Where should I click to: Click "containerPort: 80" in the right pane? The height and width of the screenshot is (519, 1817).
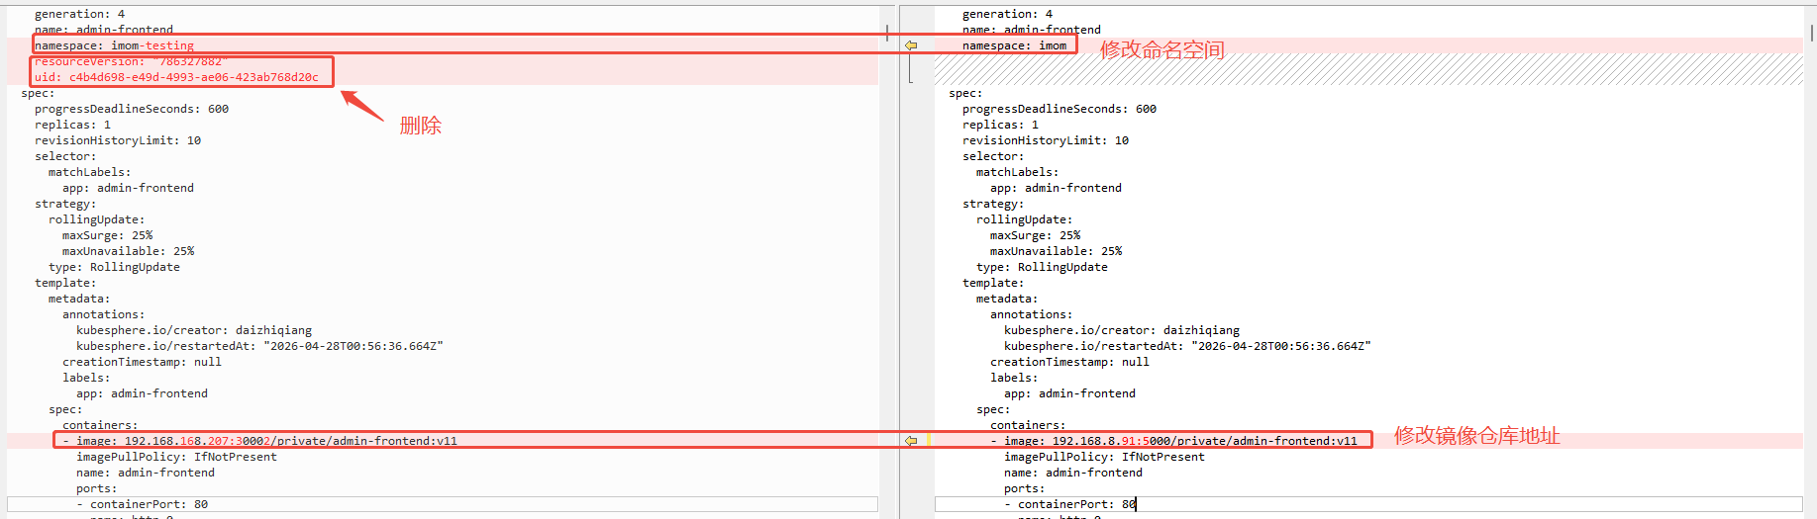click(x=1076, y=504)
